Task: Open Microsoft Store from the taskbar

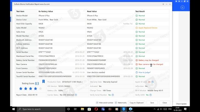Action: [x=89, y=109]
